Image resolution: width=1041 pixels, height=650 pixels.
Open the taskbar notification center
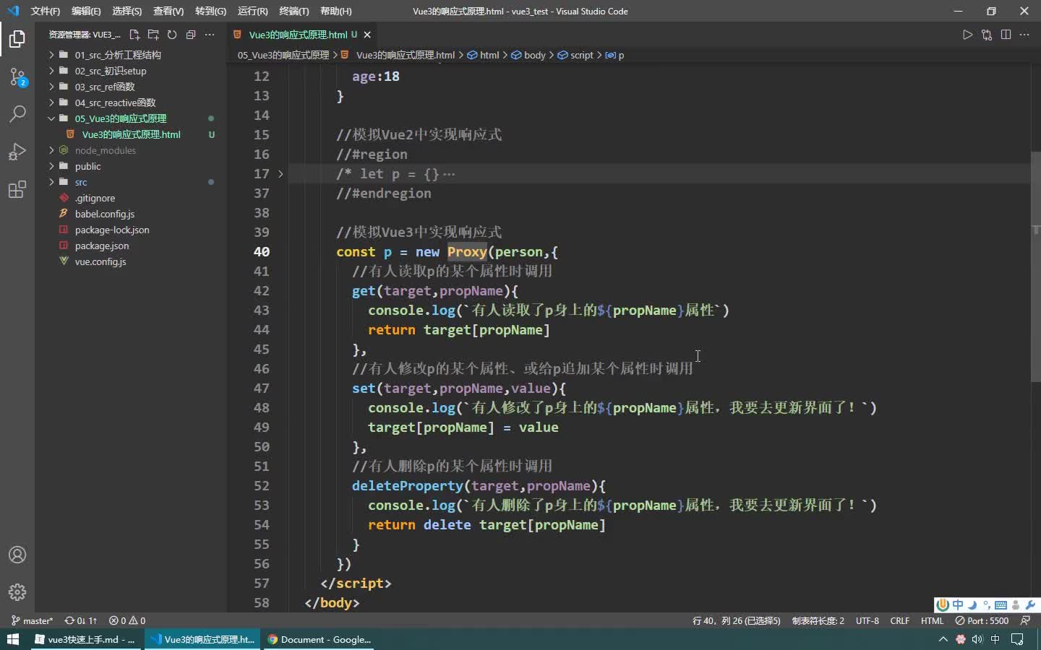(1017, 639)
